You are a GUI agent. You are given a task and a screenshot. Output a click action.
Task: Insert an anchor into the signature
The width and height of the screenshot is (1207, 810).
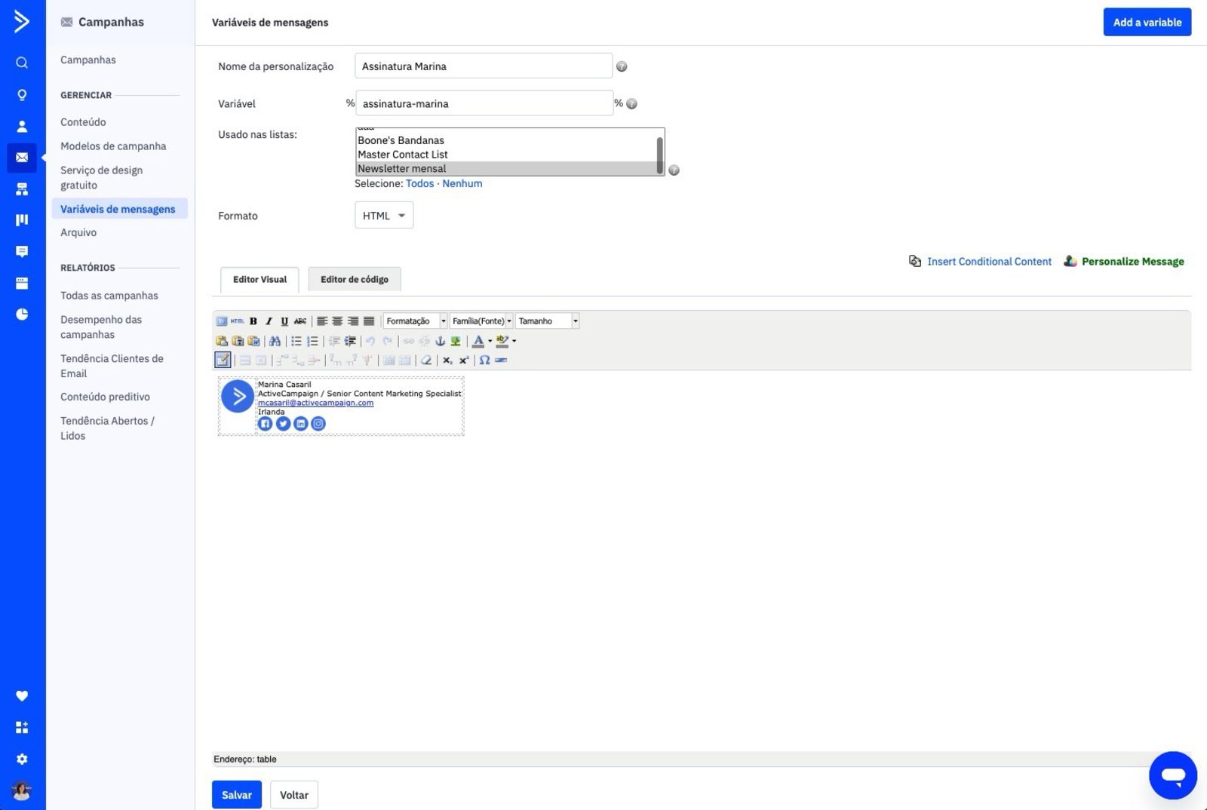441,341
